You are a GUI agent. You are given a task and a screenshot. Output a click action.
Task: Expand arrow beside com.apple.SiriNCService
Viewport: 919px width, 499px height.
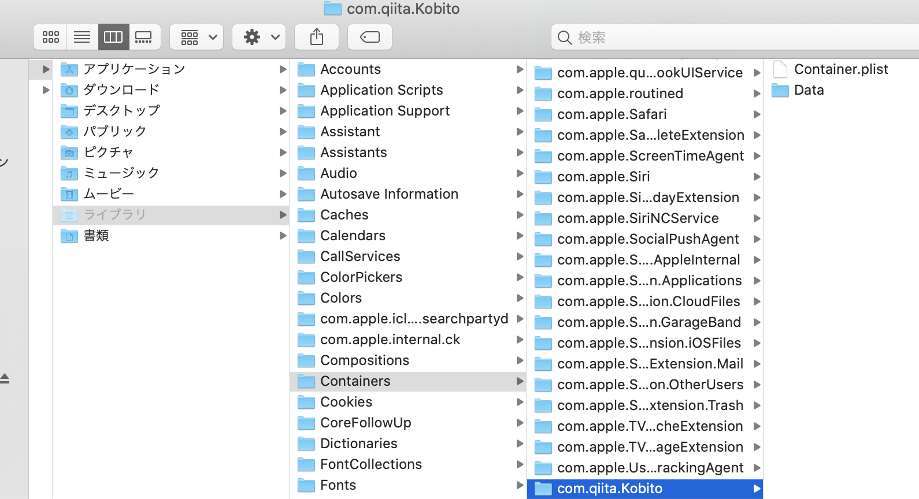pos(757,218)
